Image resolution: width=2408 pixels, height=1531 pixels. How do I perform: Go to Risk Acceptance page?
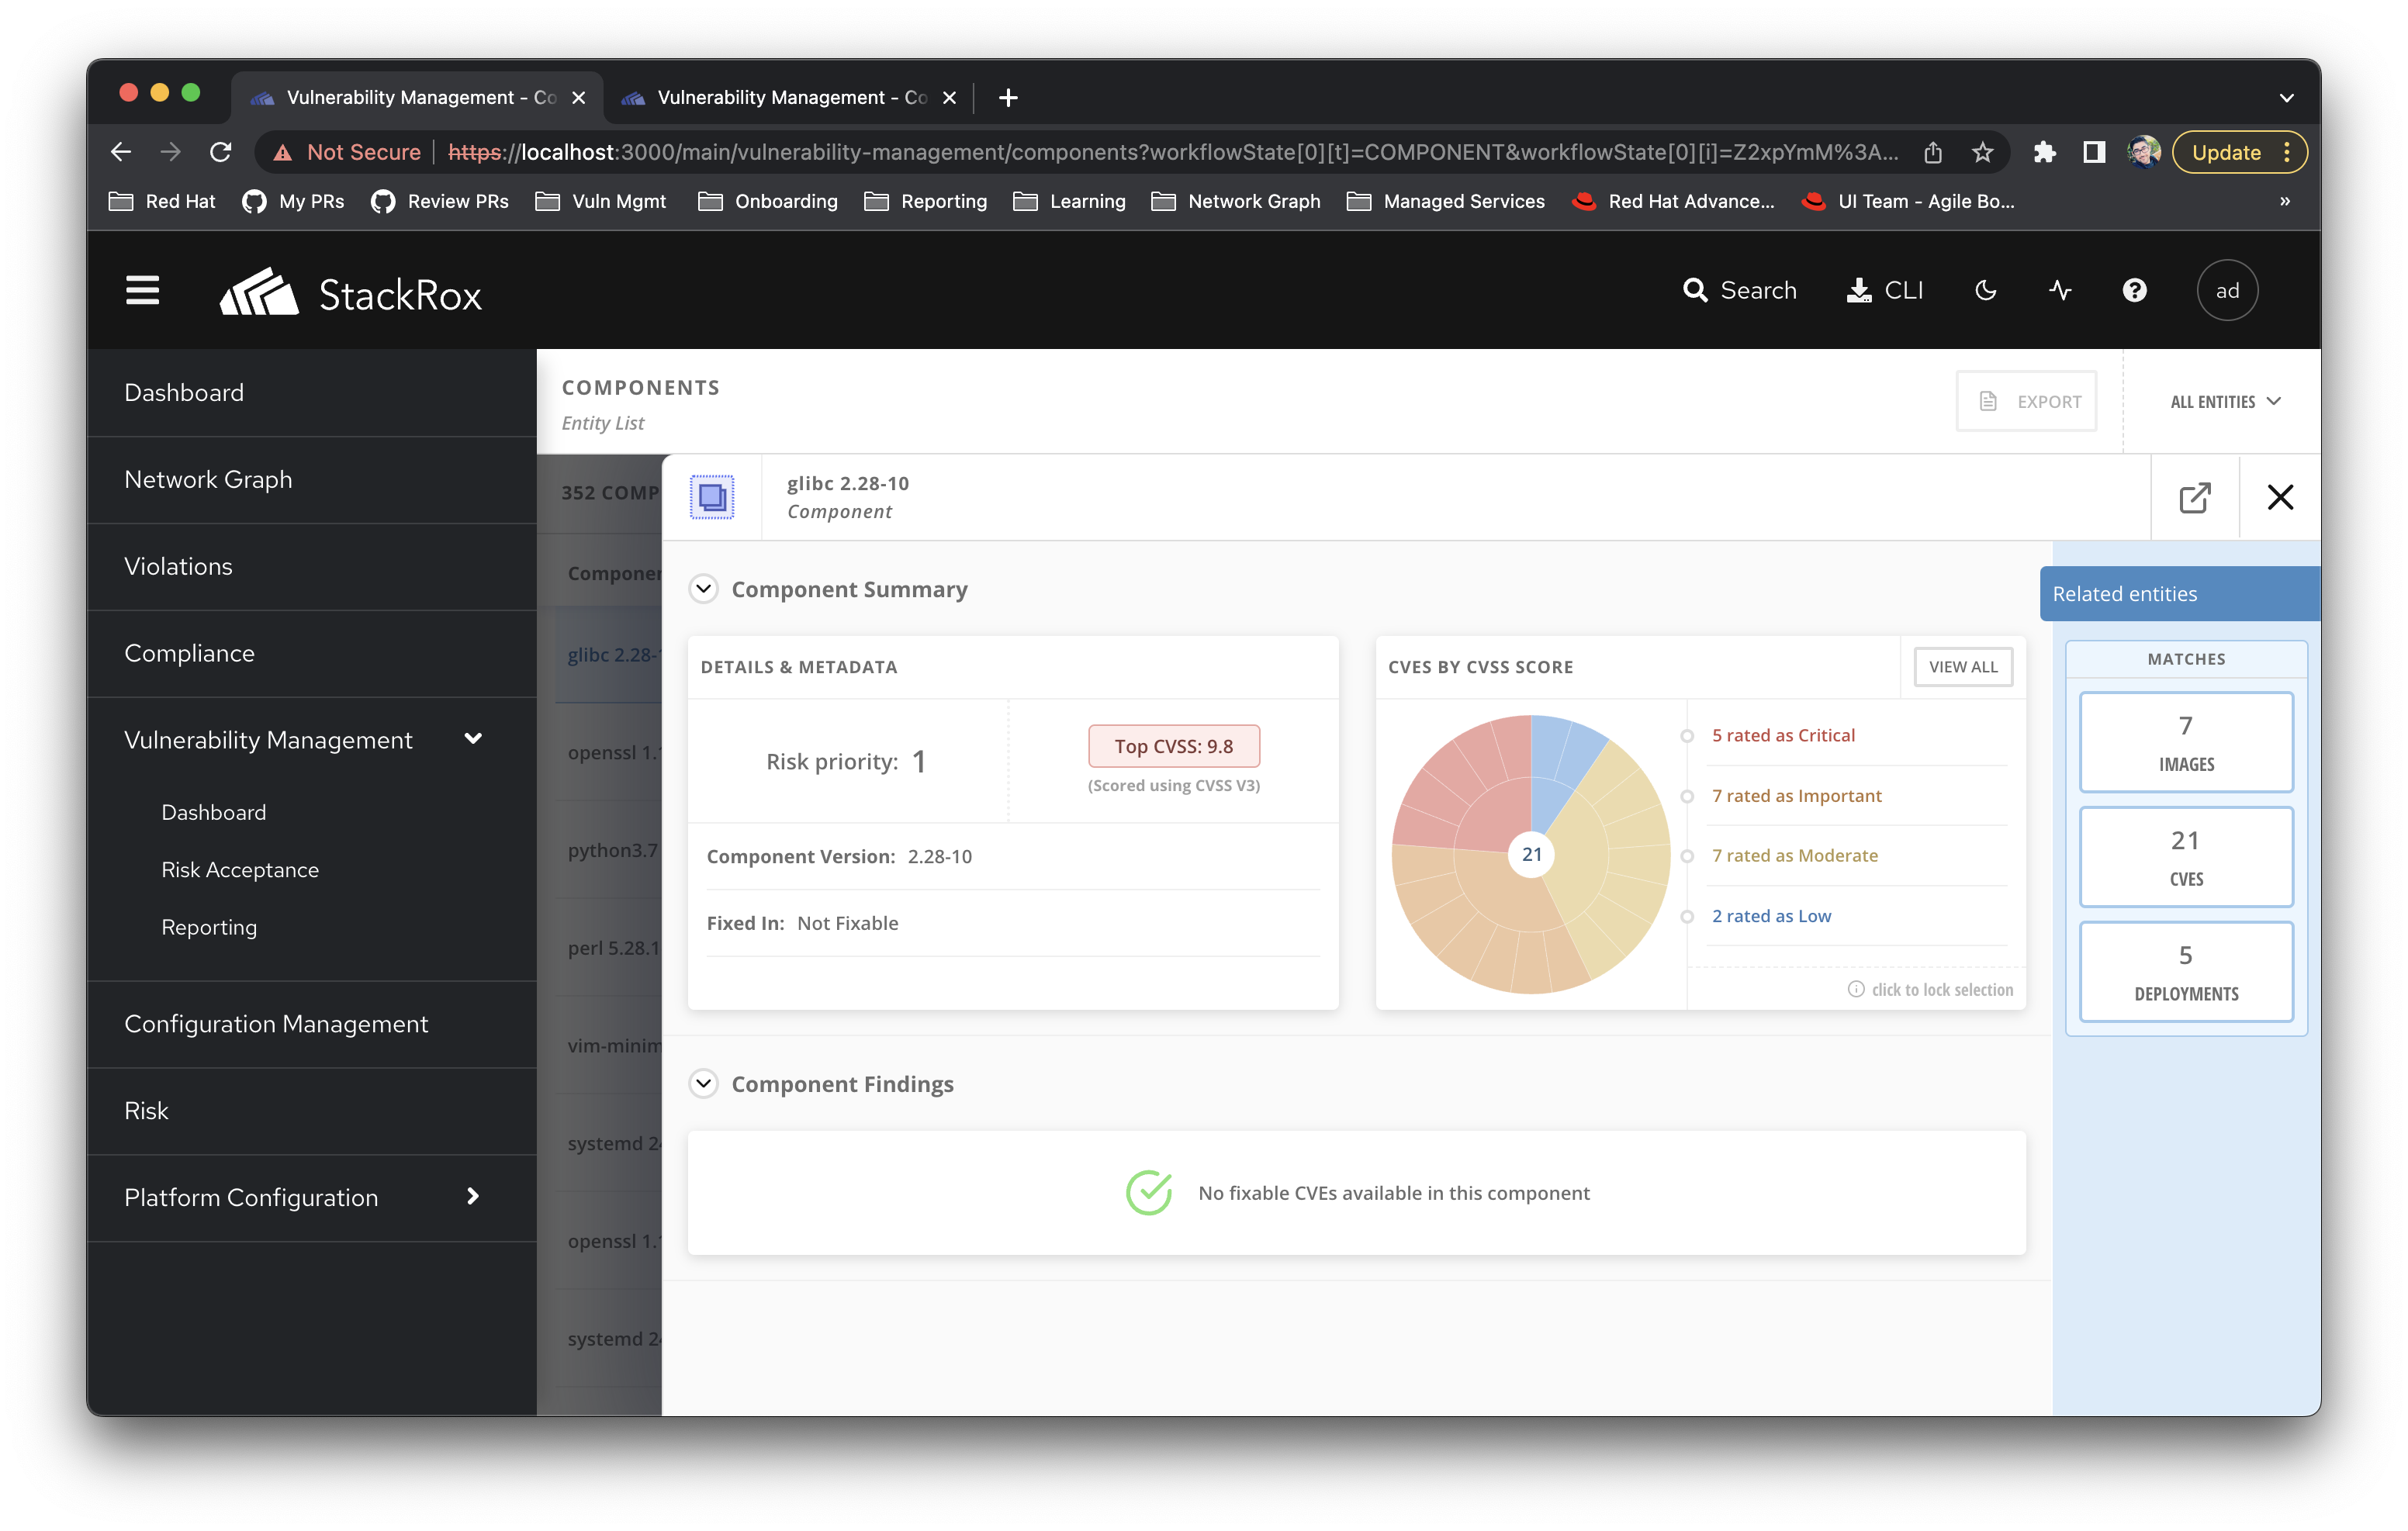240,869
